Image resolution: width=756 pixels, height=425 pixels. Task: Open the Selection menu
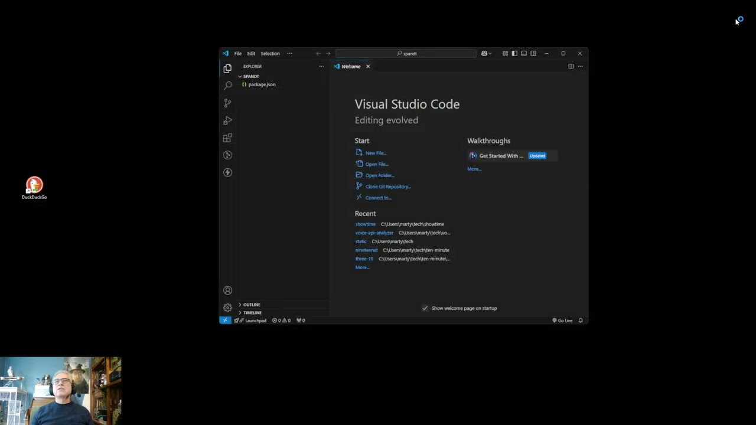pos(270,54)
